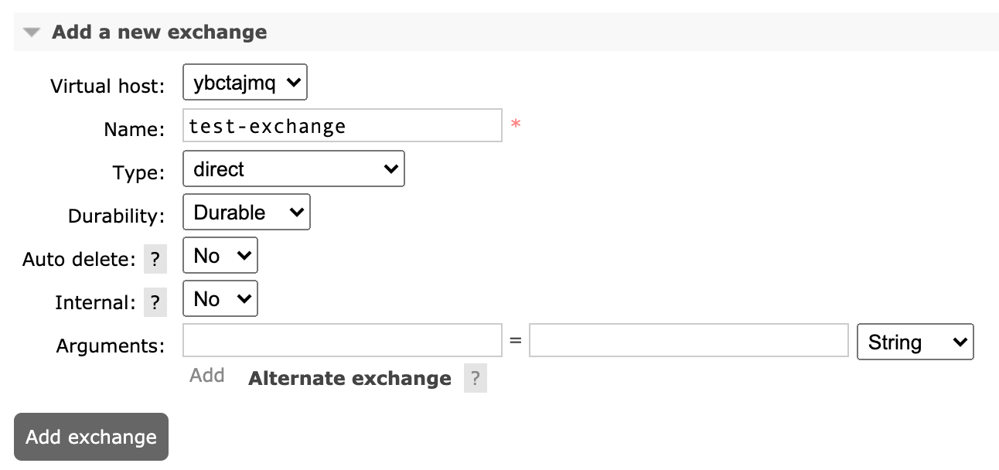Image resolution: width=999 pixels, height=470 pixels.
Task: Click the gray disclosure triangle icon
Action: tap(29, 32)
